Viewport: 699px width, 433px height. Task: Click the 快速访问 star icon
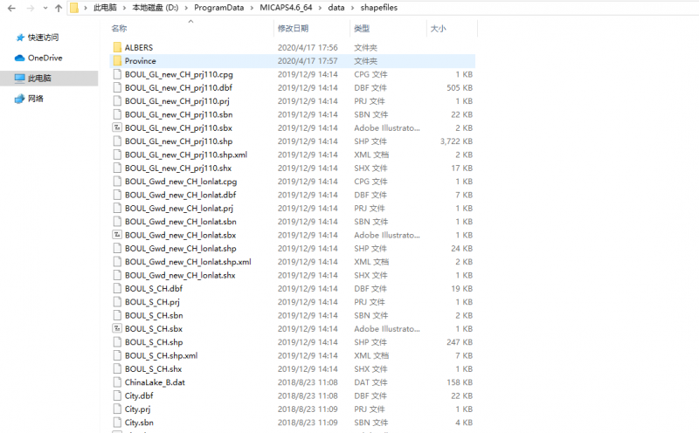tap(20, 38)
